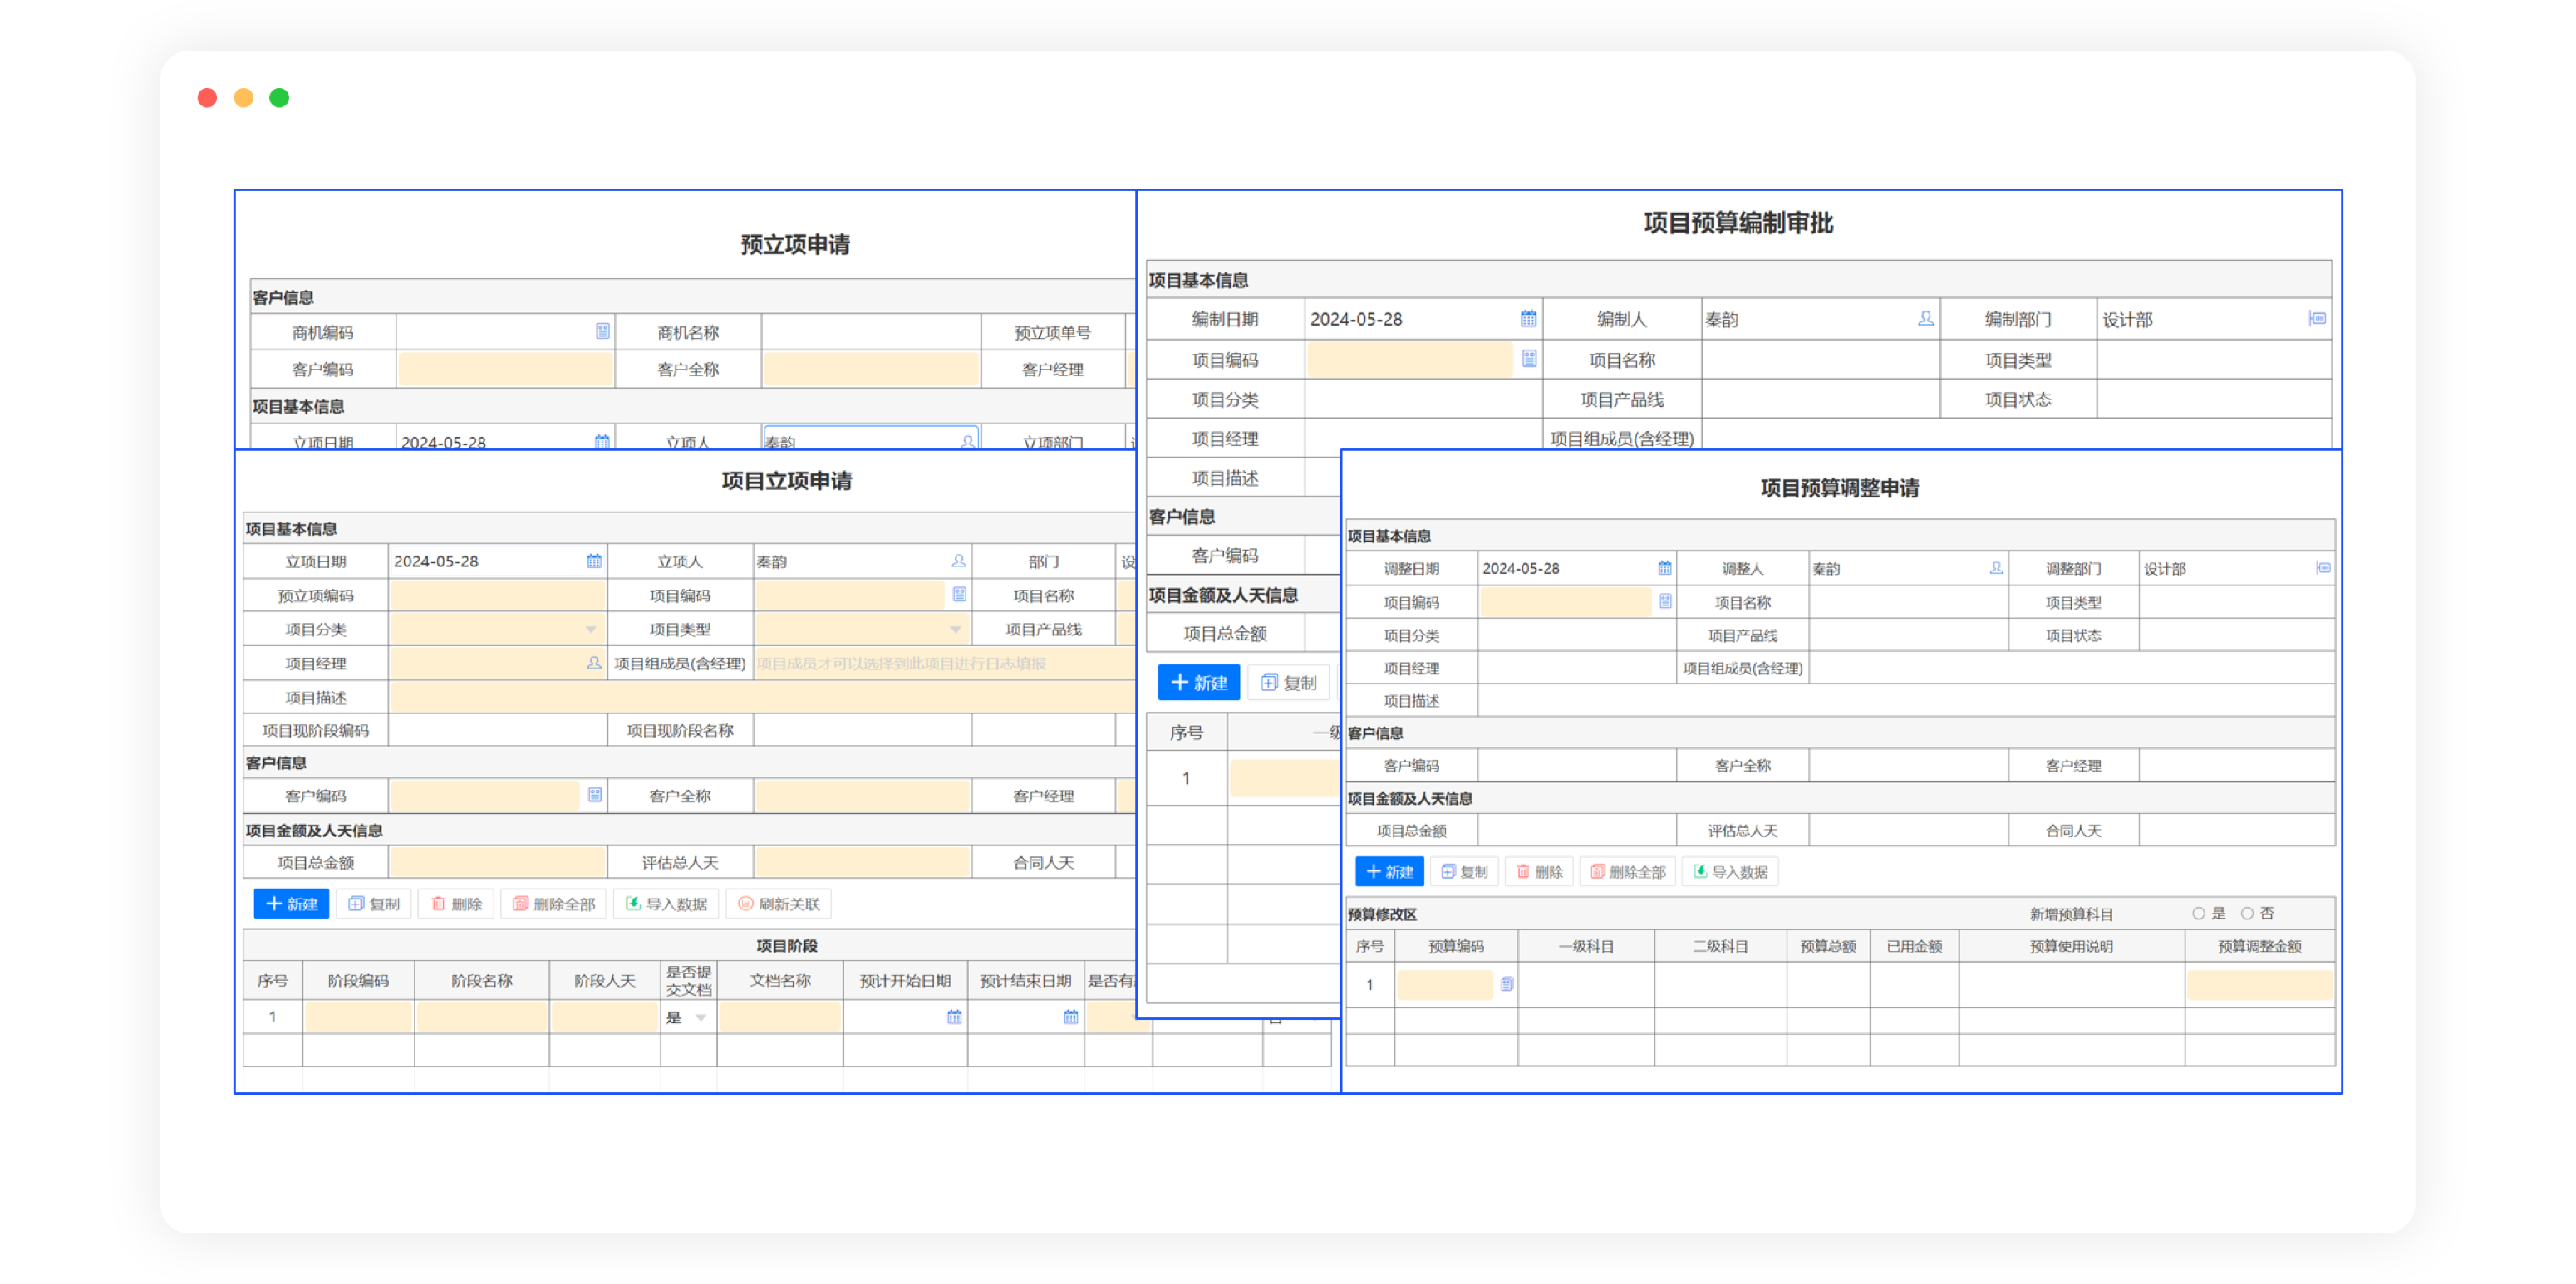Focus 客户编码 field in 预立项申请
The image size is (2576, 1284).
coord(506,369)
